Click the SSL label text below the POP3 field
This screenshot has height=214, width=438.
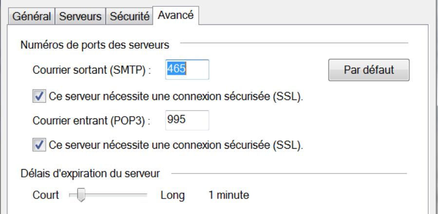click(176, 146)
